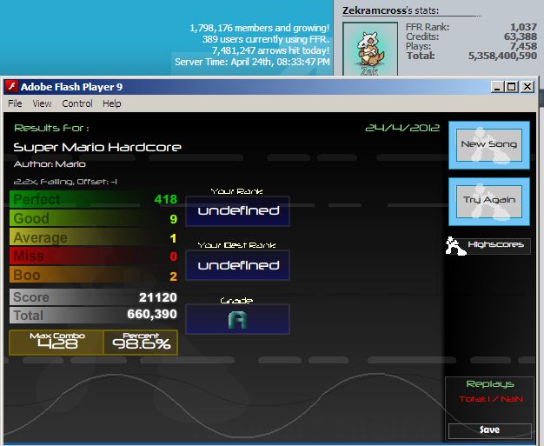544x446 pixels.
Task: Minimize the Flash Player window
Action: [497, 86]
